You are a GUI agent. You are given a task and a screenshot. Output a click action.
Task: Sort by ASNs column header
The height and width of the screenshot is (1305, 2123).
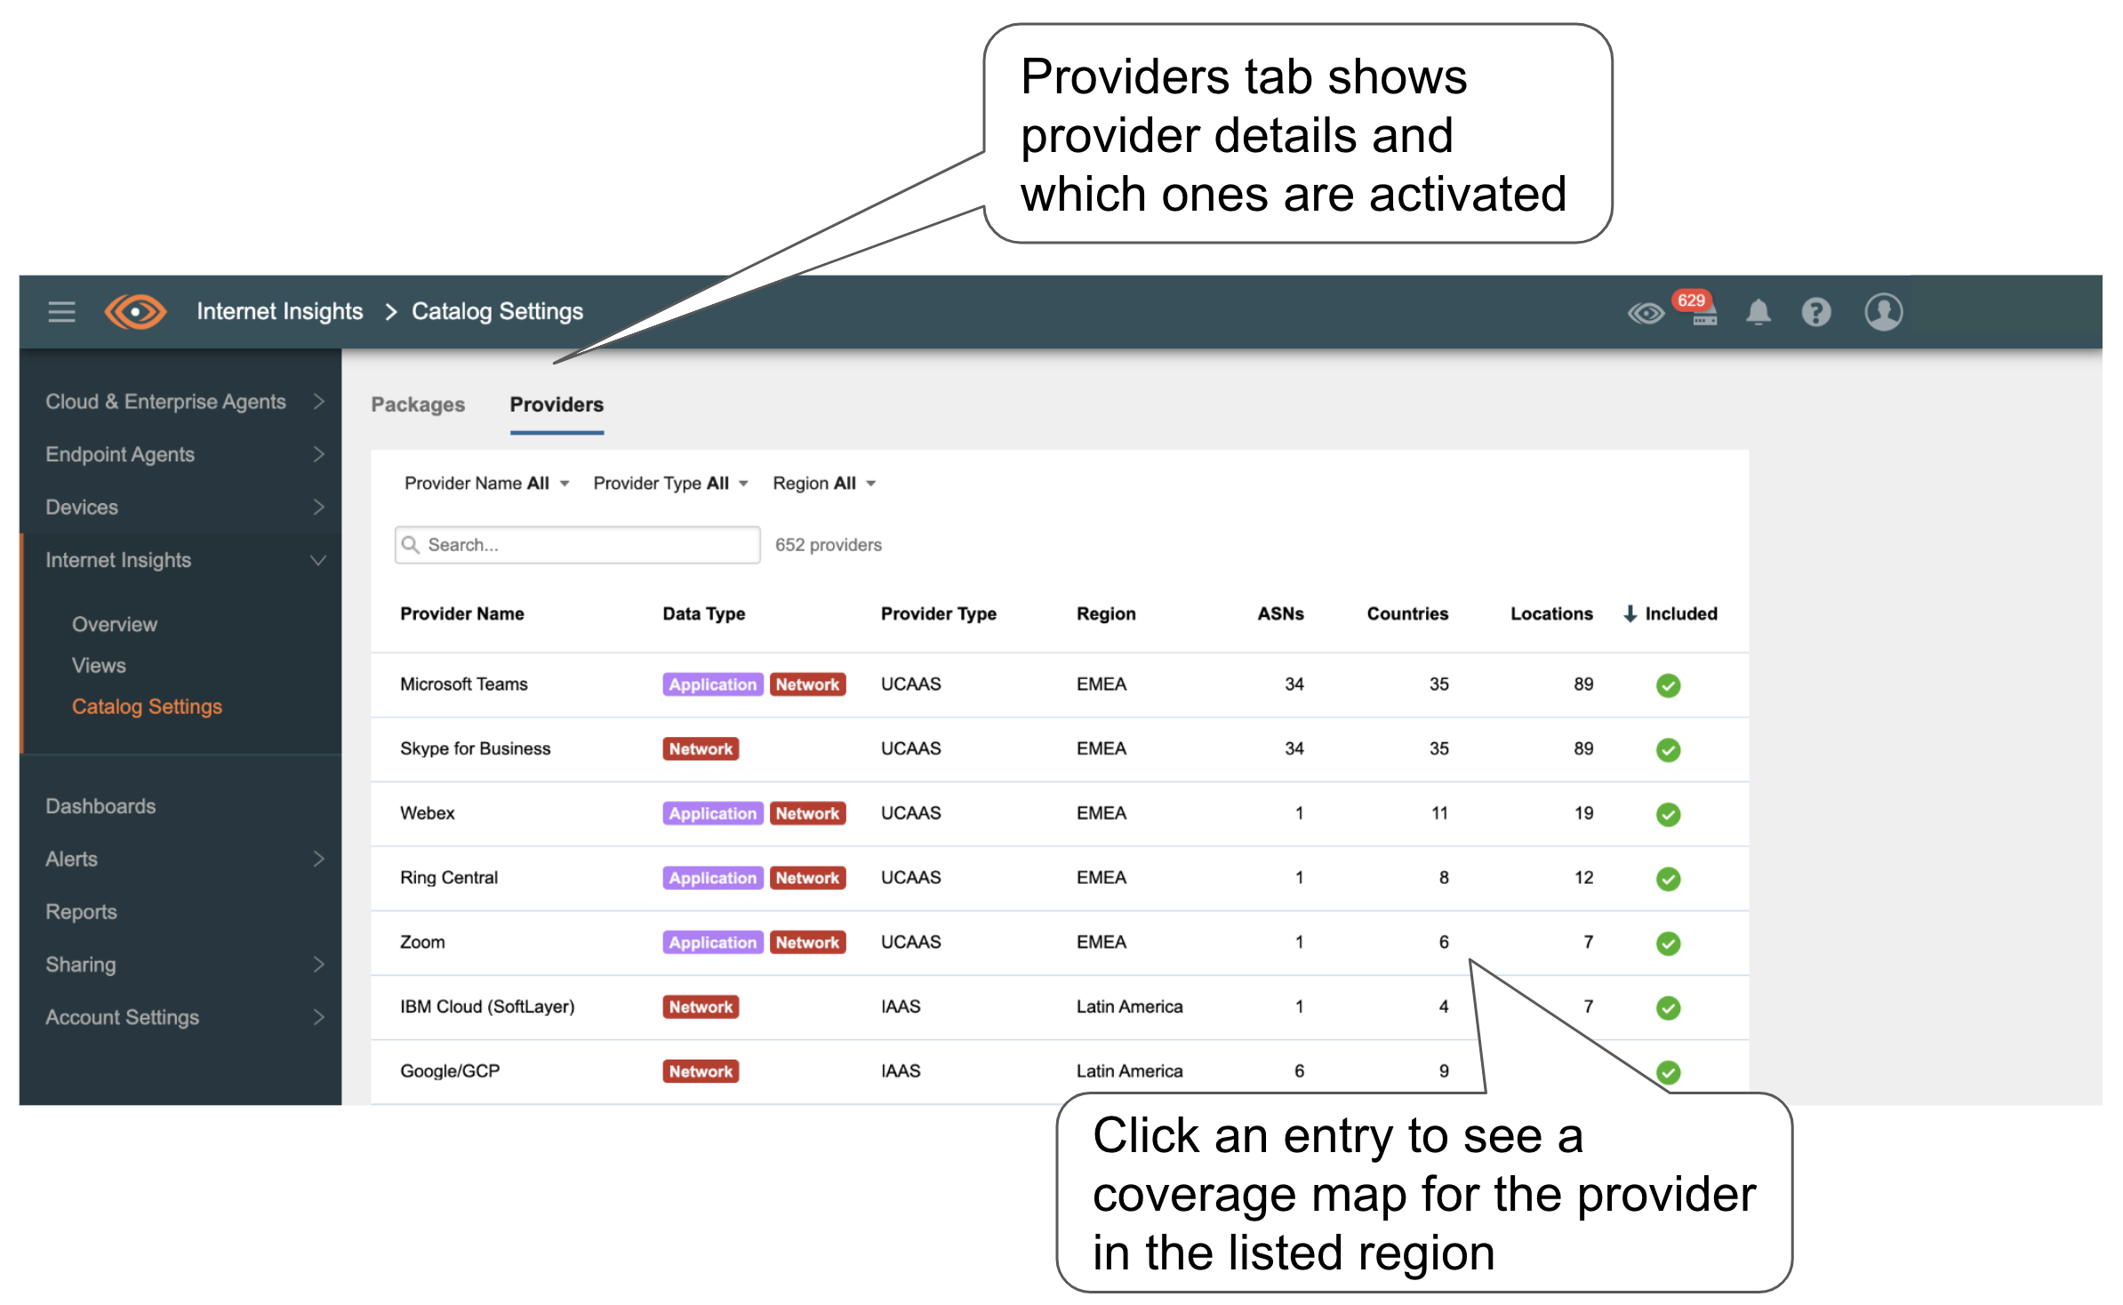1280,613
